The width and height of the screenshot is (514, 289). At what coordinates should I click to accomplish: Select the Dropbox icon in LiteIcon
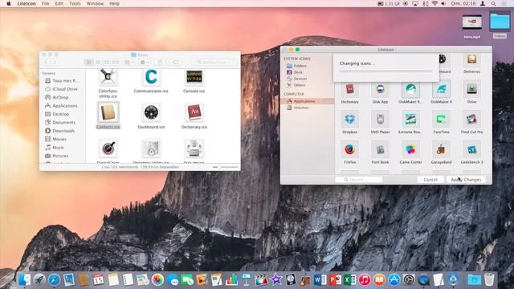click(x=350, y=120)
